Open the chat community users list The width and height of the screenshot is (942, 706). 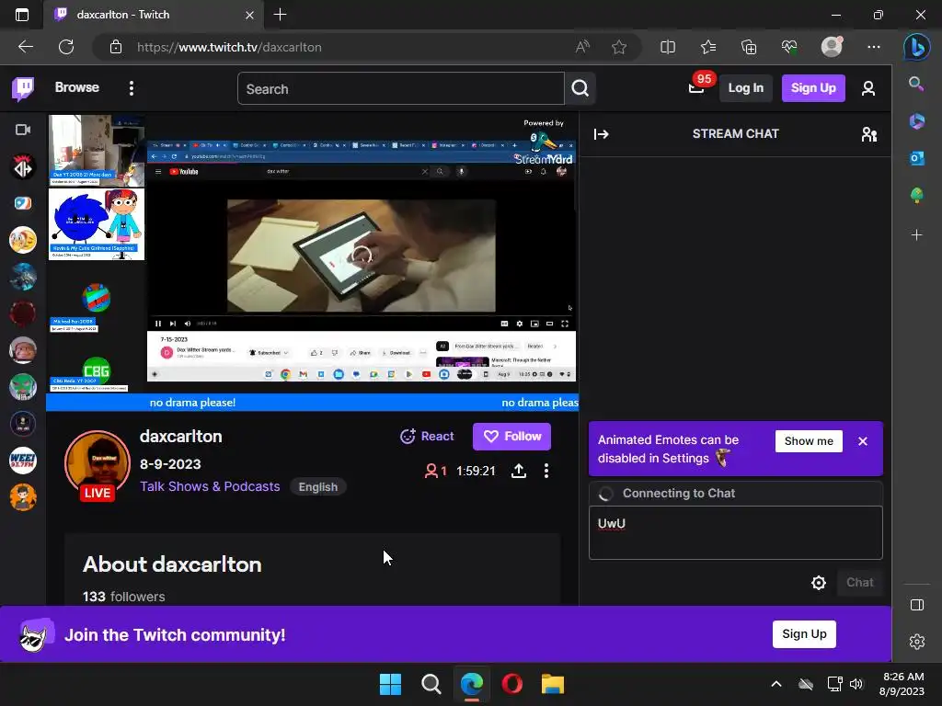(x=868, y=134)
